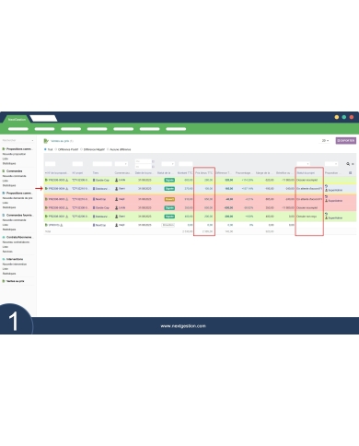Sort by the Pourcentage column header
This screenshot has height=446, width=359.
[243, 173]
